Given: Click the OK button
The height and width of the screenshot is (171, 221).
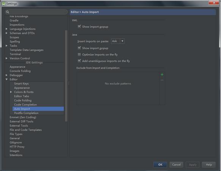Looking at the screenshot, I should coord(160,165).
